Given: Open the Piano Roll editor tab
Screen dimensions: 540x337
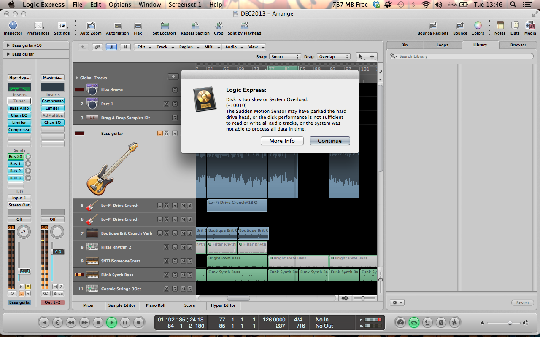Looking at the screenshot, I should [x=156, y=305].
